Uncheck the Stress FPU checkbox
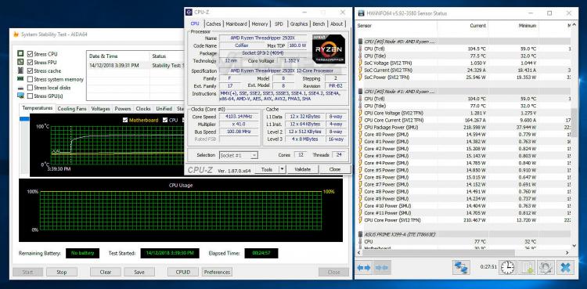The height and width of the screenshot is (289, 587). pyautogui.click(x=30, y=62)
